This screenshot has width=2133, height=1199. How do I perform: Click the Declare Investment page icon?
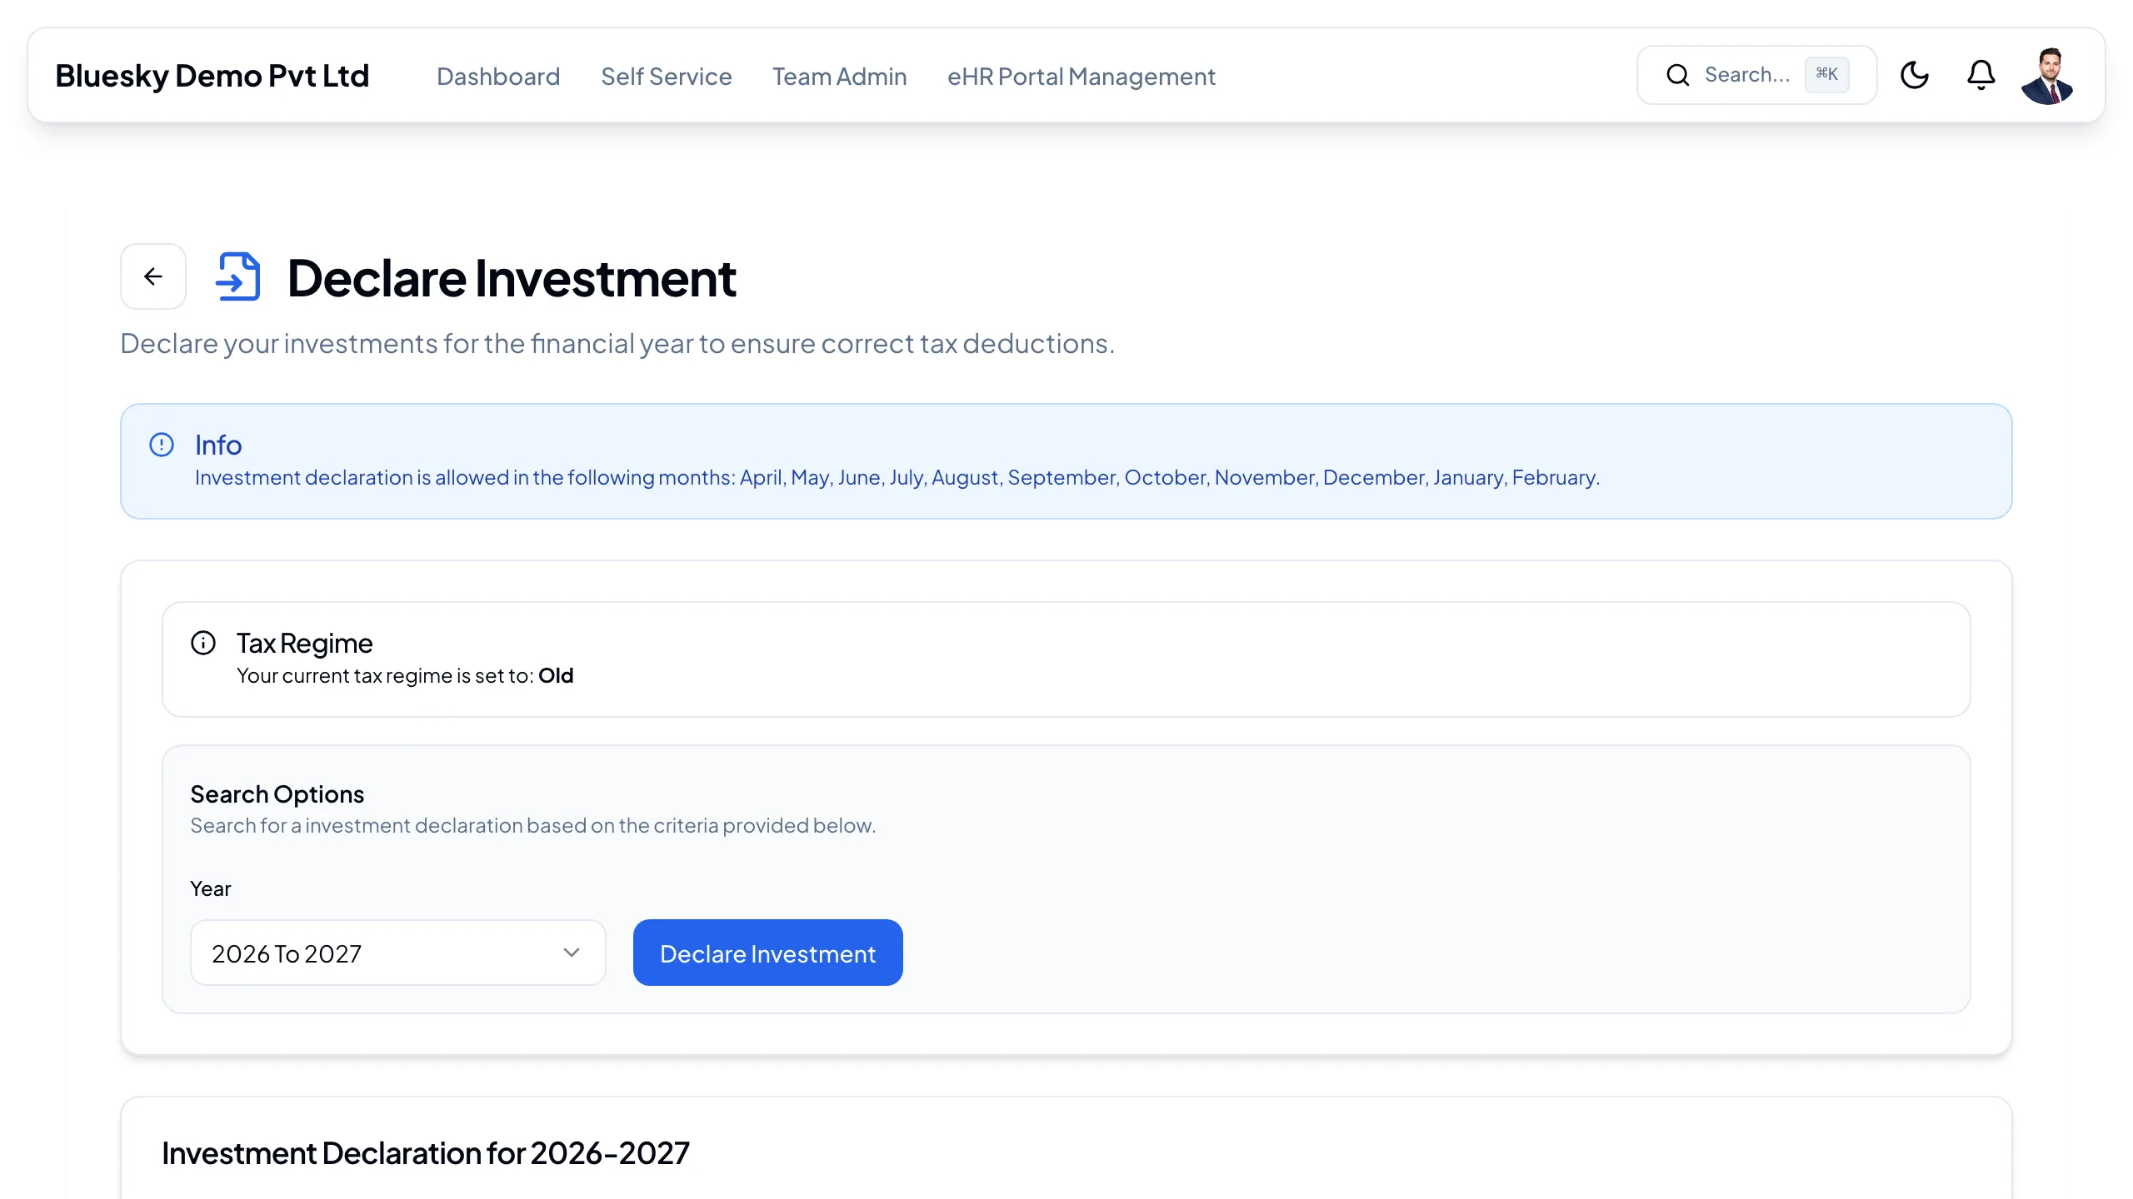[238, 276]
